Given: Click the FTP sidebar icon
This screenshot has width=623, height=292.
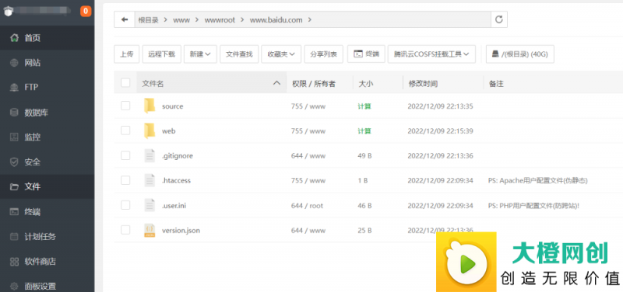Looking at the screenshot, I should tap(14, 87).
